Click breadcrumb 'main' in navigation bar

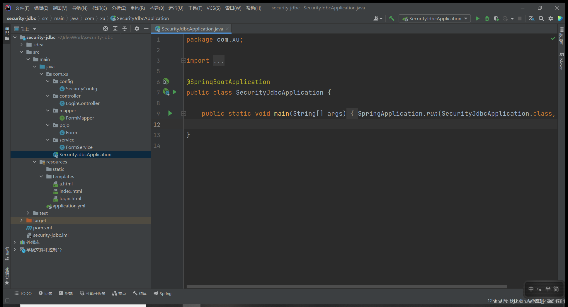point(59,18)
